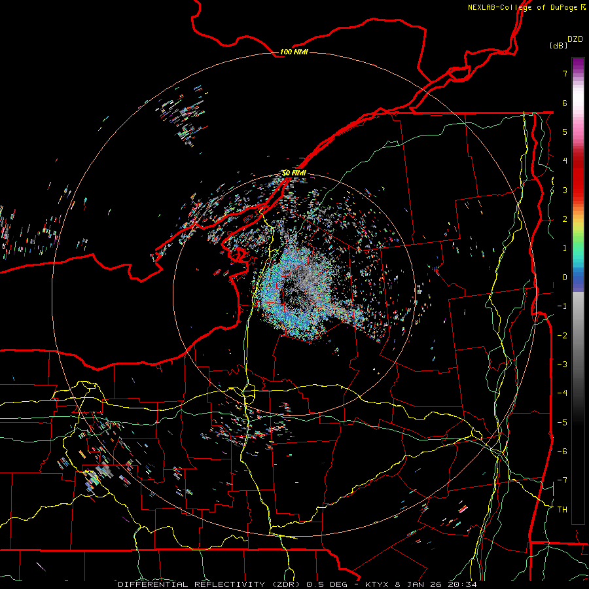Image resolution: width=589 pixels, height=589 pixels.
Task: Click the "-1" value on the scale
Action: tap(562, 306)
